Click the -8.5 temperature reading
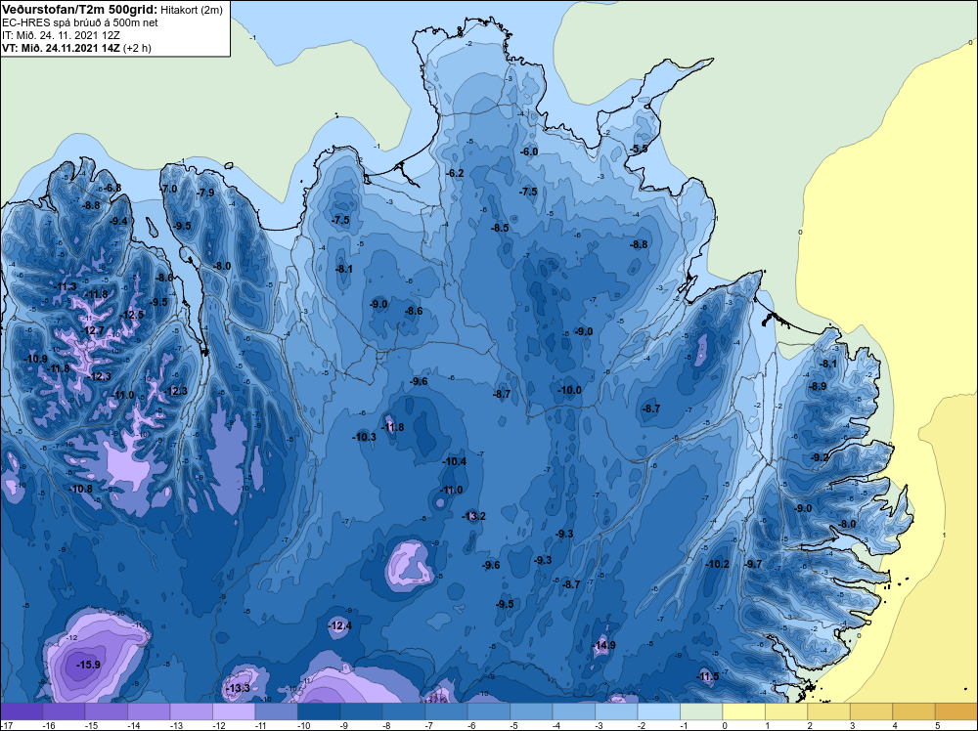This screenshot has width=978, height=731. click(500, 228)
